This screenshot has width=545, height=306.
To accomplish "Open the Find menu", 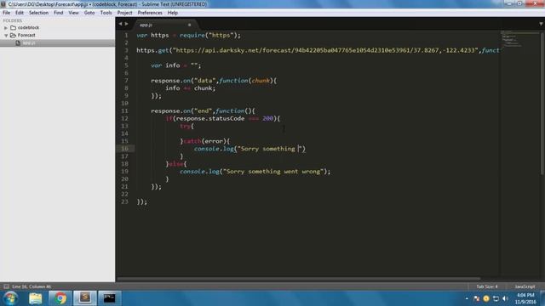I will [59, 13].
